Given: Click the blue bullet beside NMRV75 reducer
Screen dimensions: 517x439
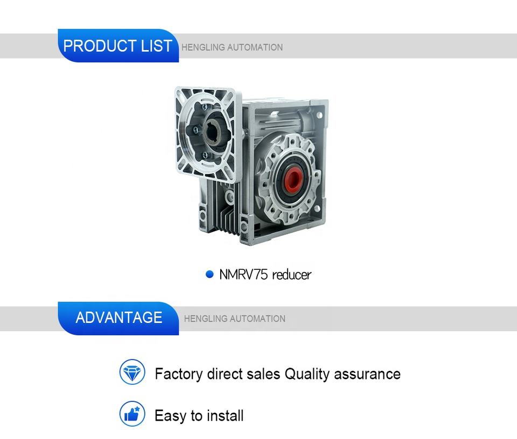Looking at the screenshot, I should pos(209,274).
